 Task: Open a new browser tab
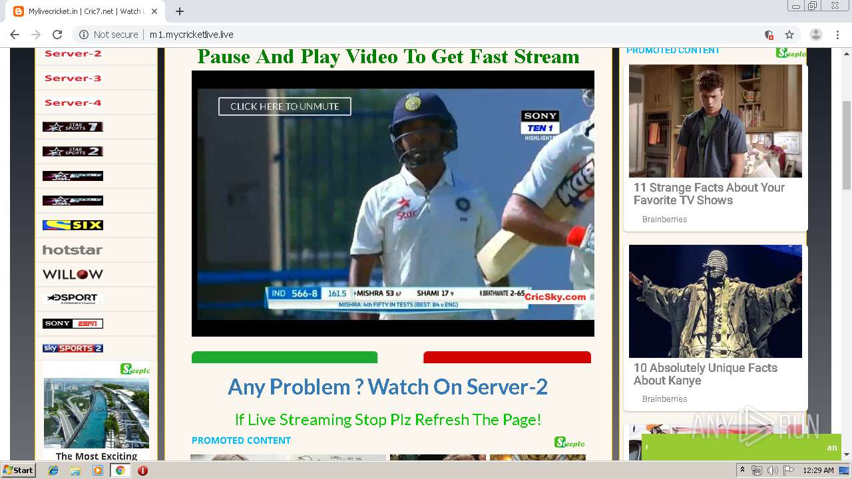pos(180,11)
